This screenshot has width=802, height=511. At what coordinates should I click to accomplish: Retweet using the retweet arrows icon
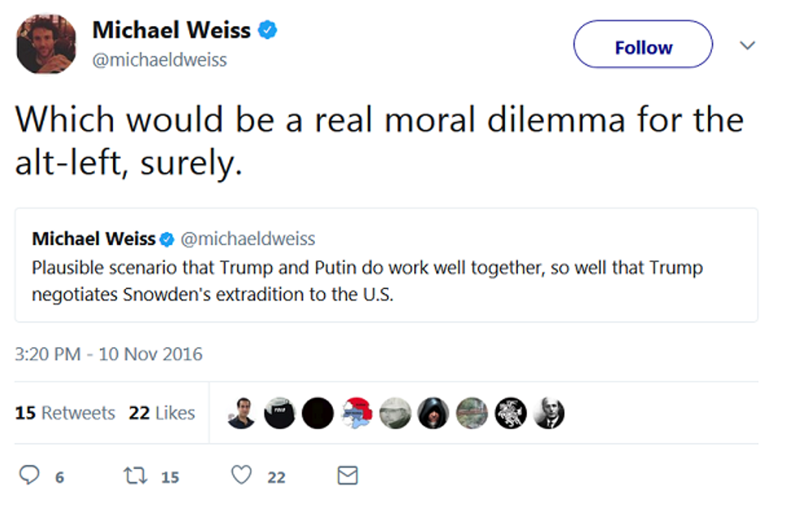pyautogui.click(x=133, y=475)
